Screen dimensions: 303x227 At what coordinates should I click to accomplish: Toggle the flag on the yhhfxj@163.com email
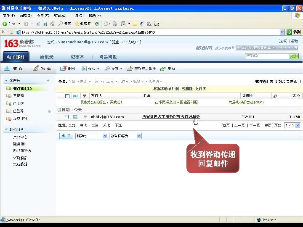pyautogui.click(x=85, y=117)
